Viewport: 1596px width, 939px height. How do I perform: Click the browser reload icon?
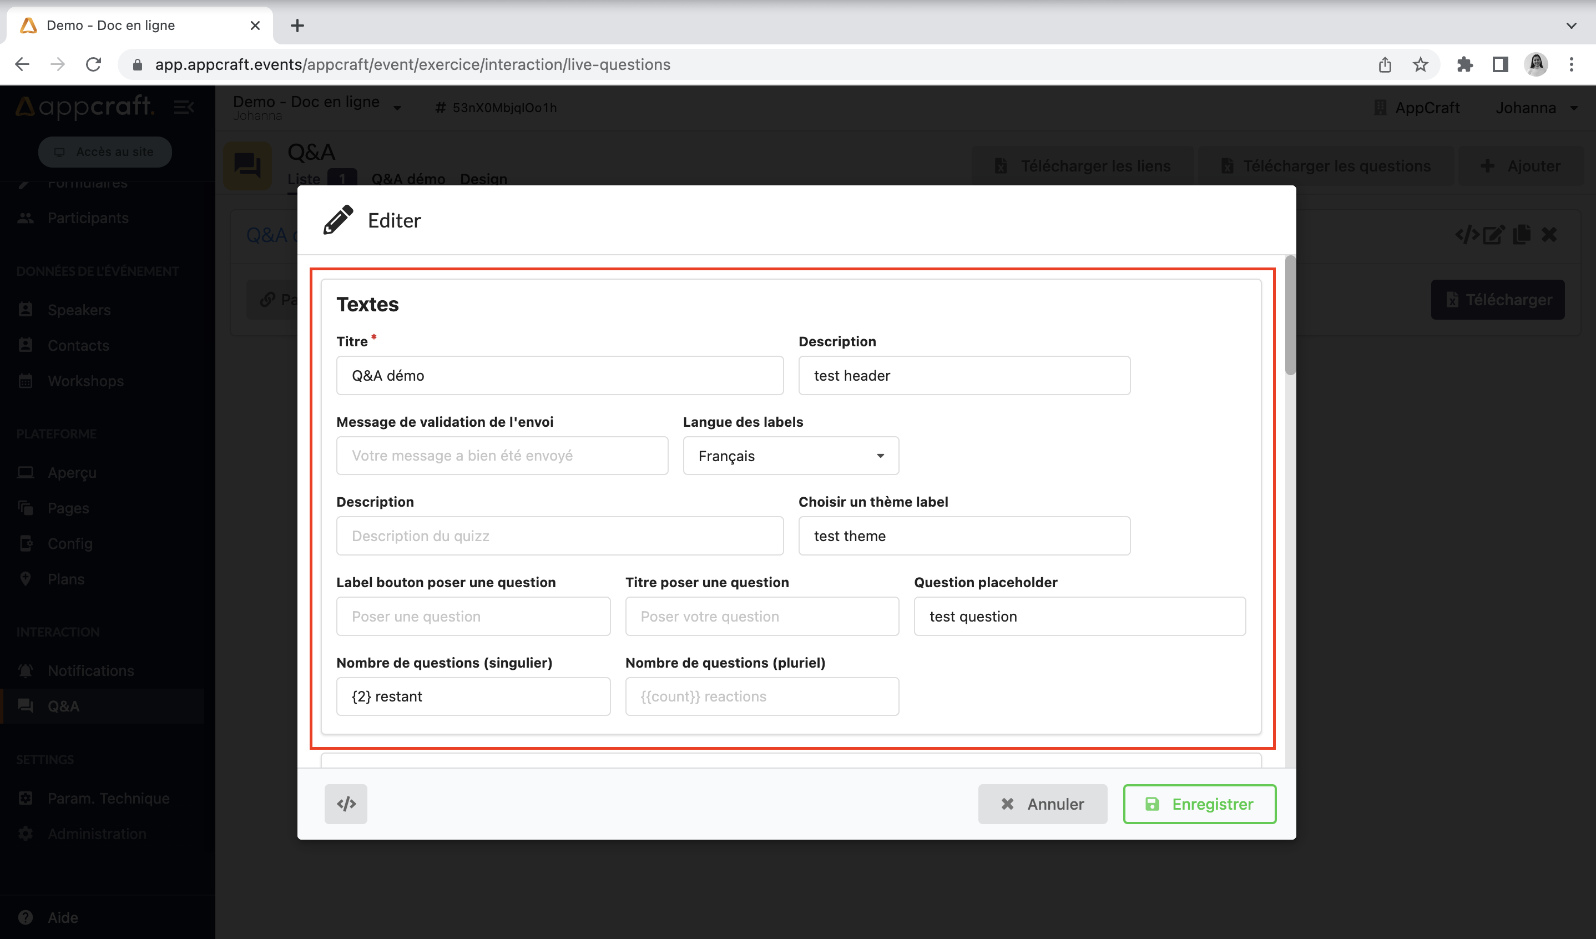[x=94, y=64]
